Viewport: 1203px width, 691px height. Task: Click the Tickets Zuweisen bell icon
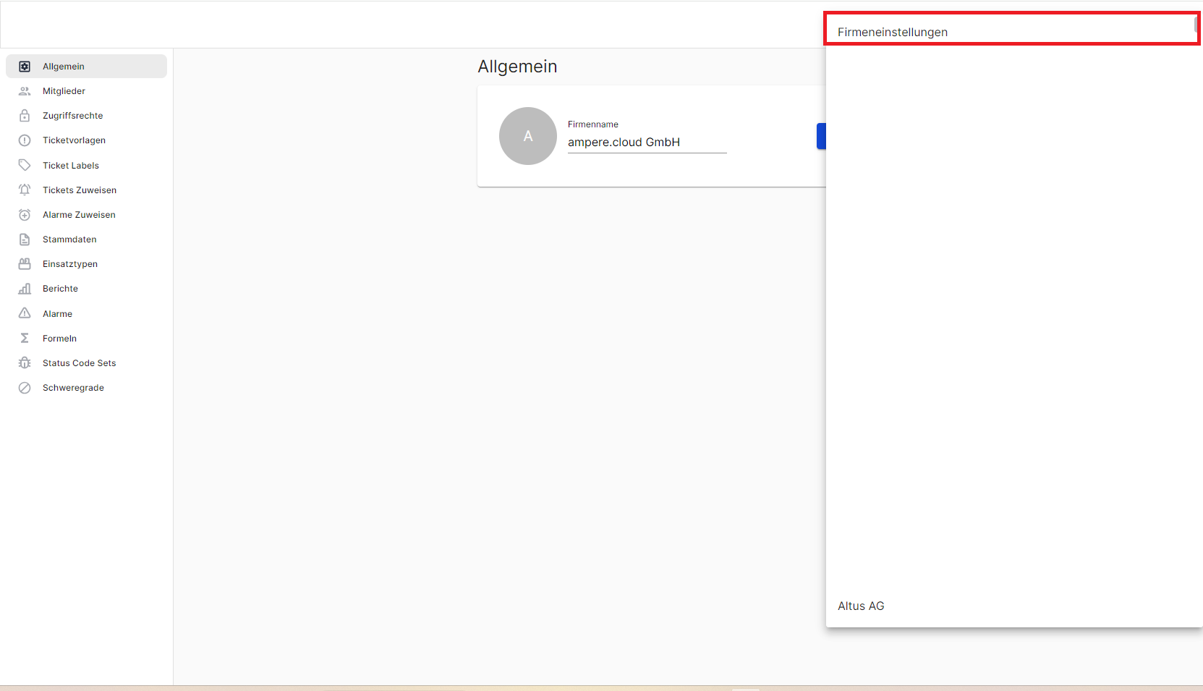pyautogui.click(x=25, y=190)
